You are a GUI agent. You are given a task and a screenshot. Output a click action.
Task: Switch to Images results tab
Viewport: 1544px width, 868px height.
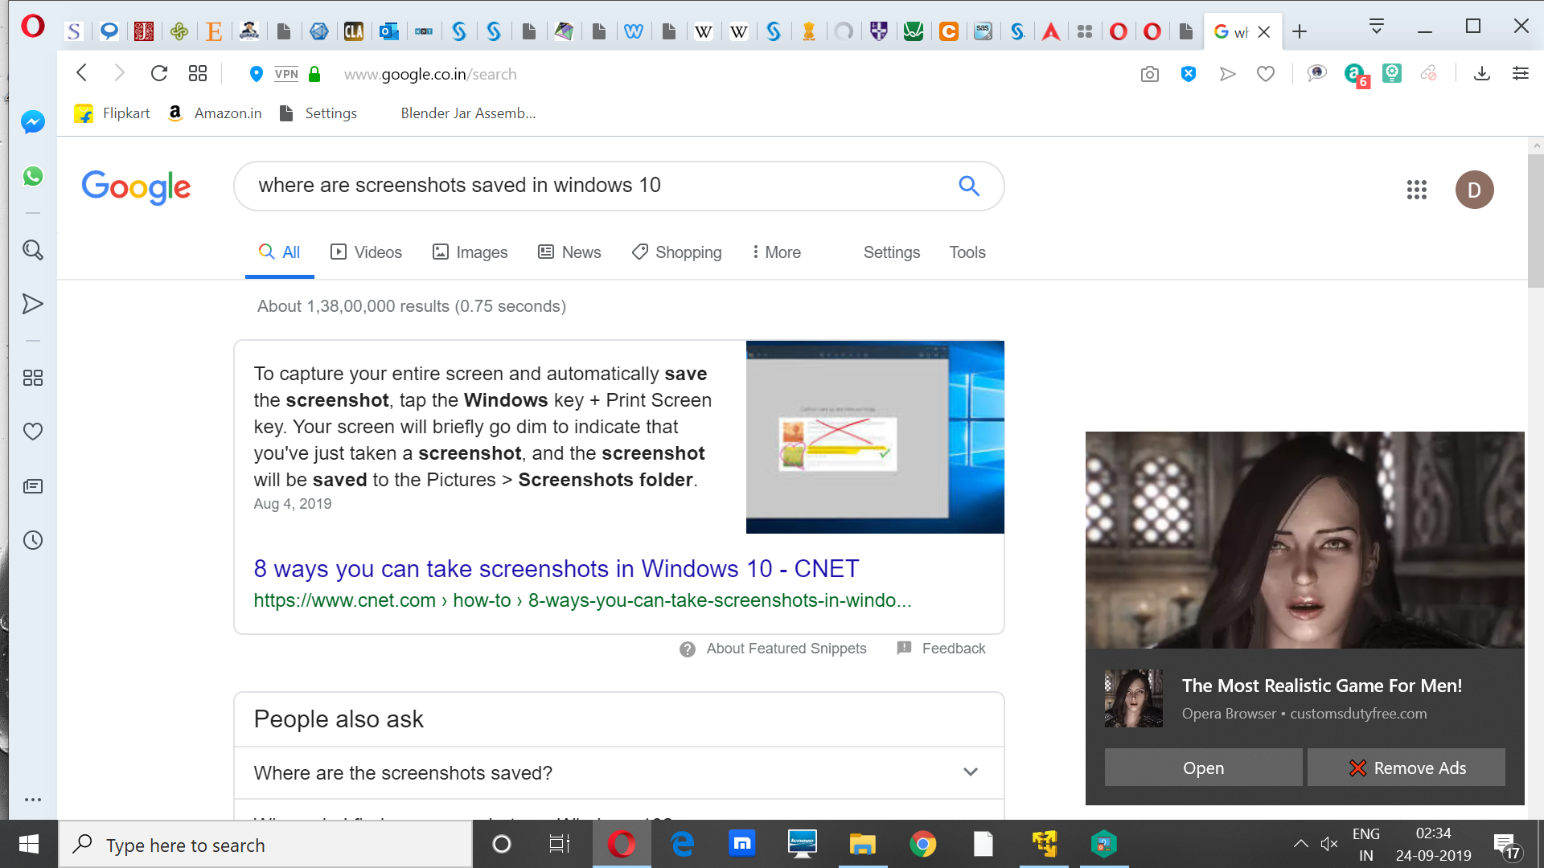pos(470,252)
